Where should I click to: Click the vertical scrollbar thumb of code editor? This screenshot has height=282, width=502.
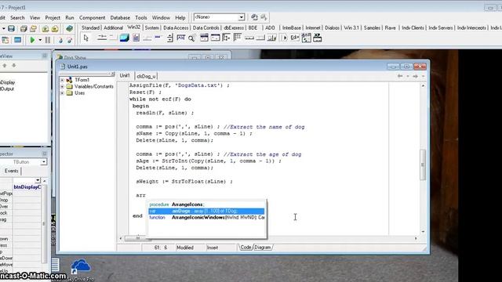pyautogui.click(x=423, y=164)
